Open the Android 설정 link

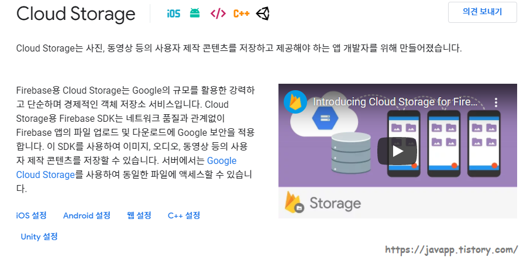(x=87, y=215)
